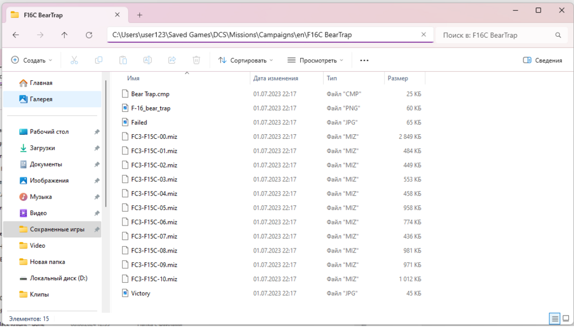Sort by the Размер column header
Image resolution: width=574 pixels, height=327 pixels.
398,78
